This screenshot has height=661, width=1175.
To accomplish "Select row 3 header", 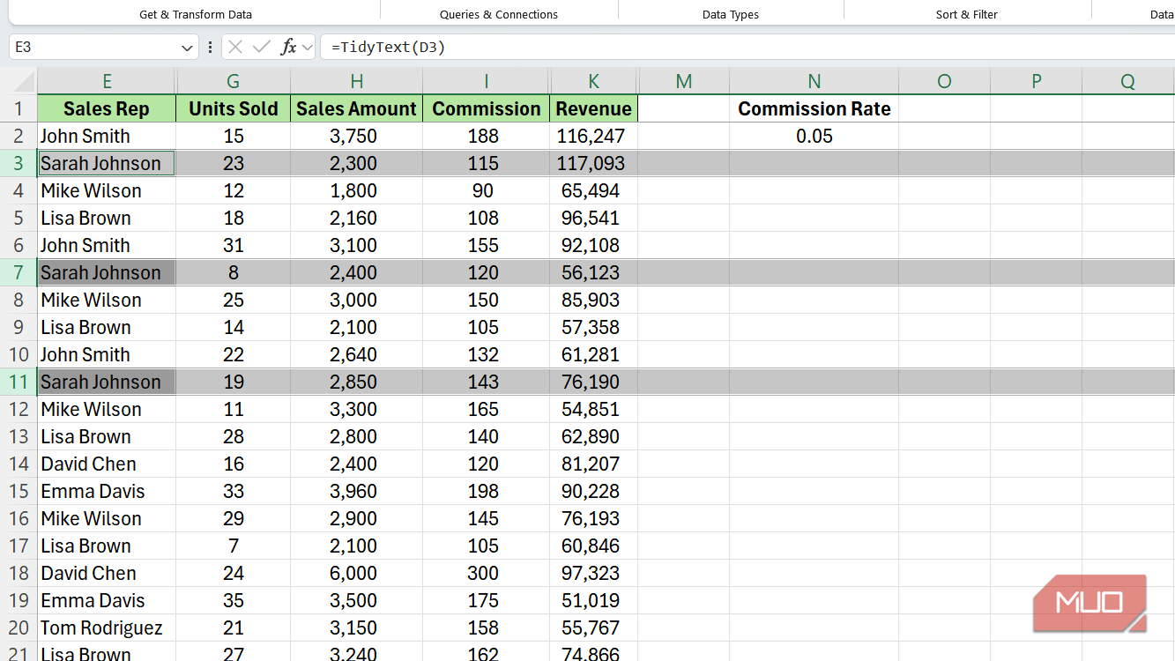I will (19, 163).
